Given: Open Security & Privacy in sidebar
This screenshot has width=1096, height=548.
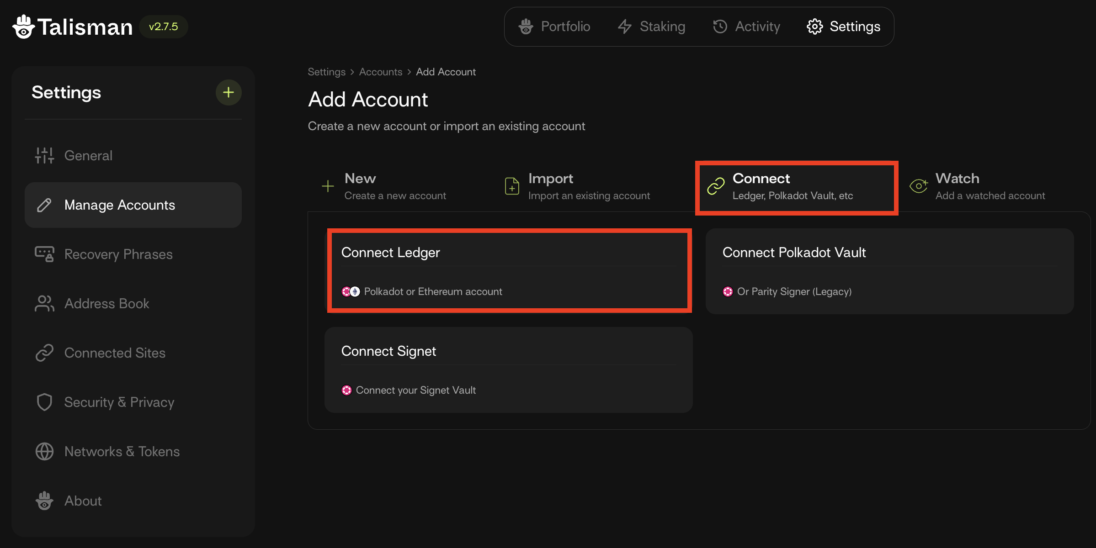Looking at the screenshot, I should pyautogui.click(x=119, y=402).
